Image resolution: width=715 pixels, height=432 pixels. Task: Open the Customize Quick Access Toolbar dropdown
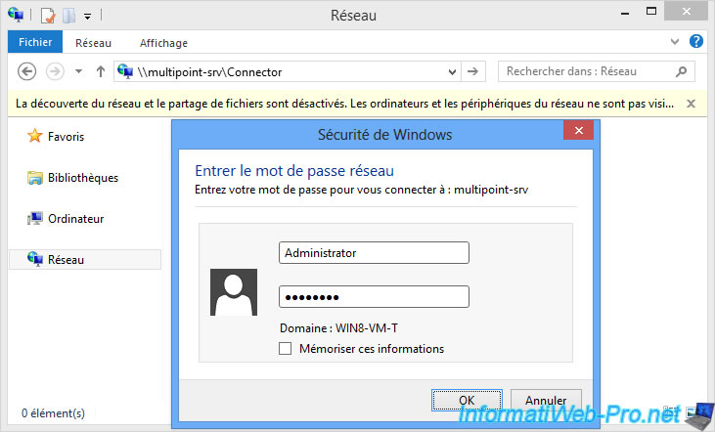[87, 17]
